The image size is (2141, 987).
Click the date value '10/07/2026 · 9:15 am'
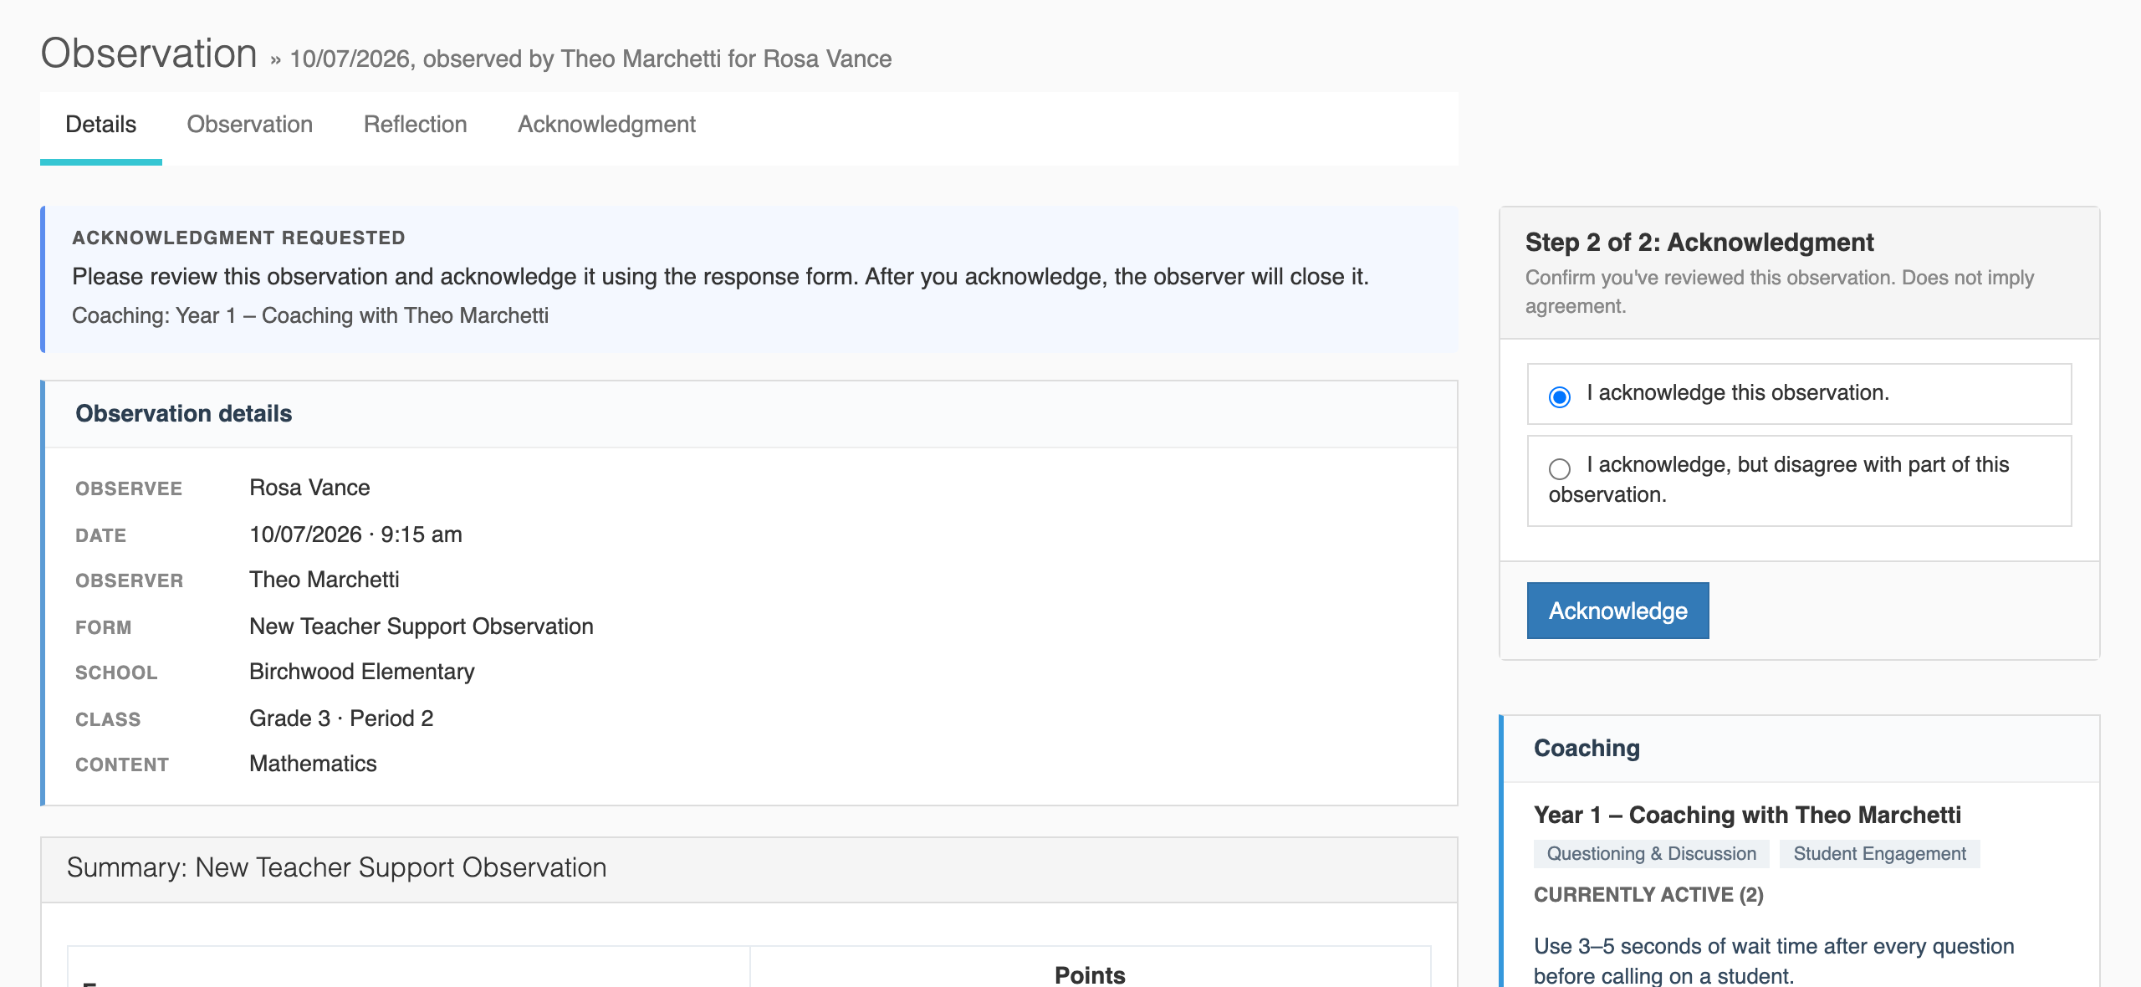click(355, 534)
